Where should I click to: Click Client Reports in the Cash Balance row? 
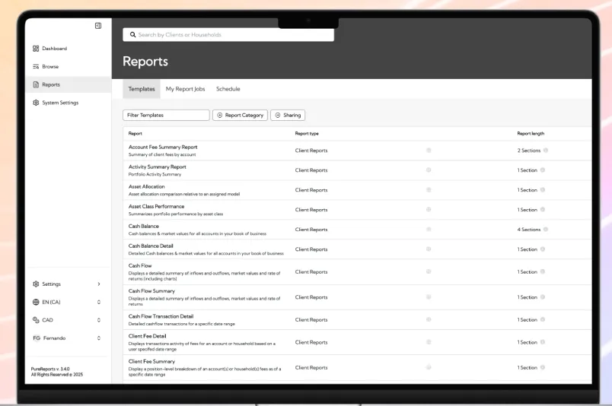point(311,230)
